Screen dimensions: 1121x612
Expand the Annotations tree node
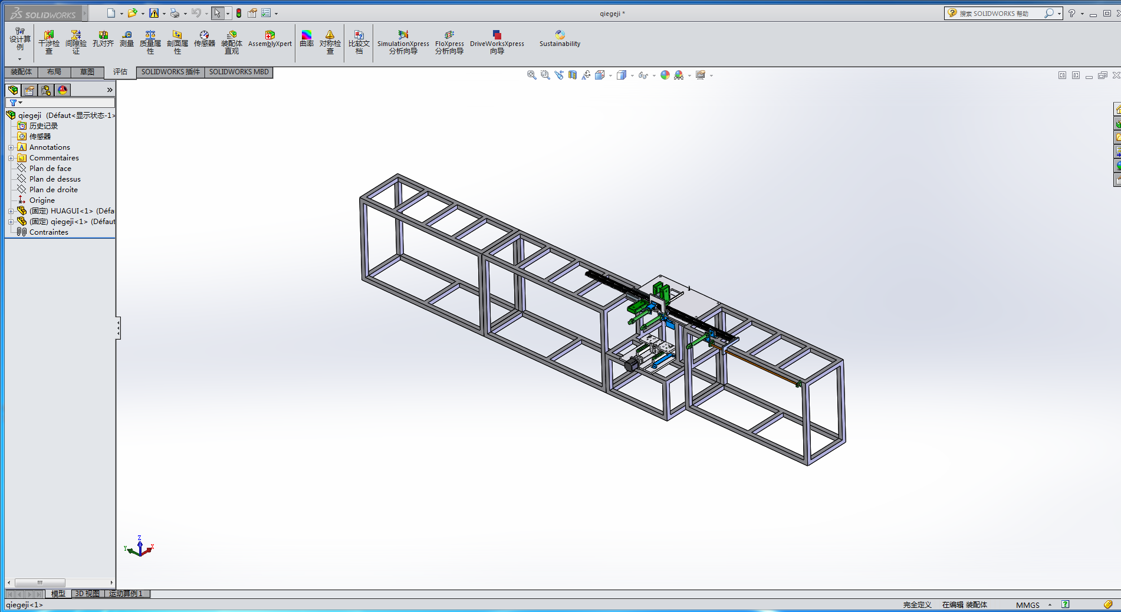click(11, 147)
